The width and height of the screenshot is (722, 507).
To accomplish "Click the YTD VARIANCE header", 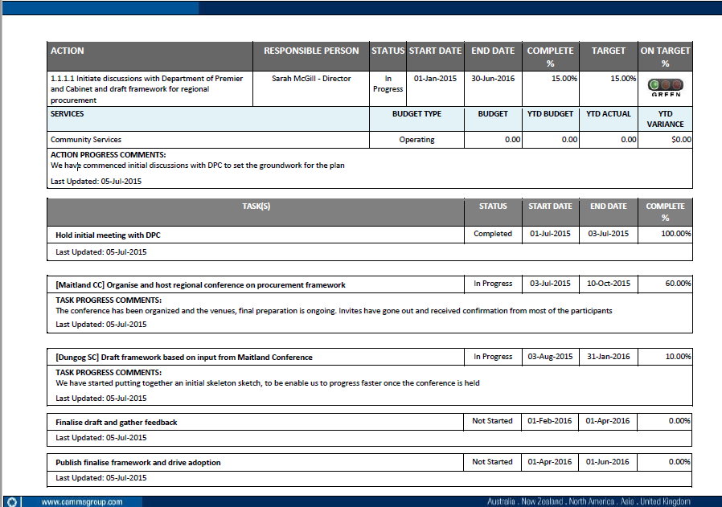I will point(666,119).
